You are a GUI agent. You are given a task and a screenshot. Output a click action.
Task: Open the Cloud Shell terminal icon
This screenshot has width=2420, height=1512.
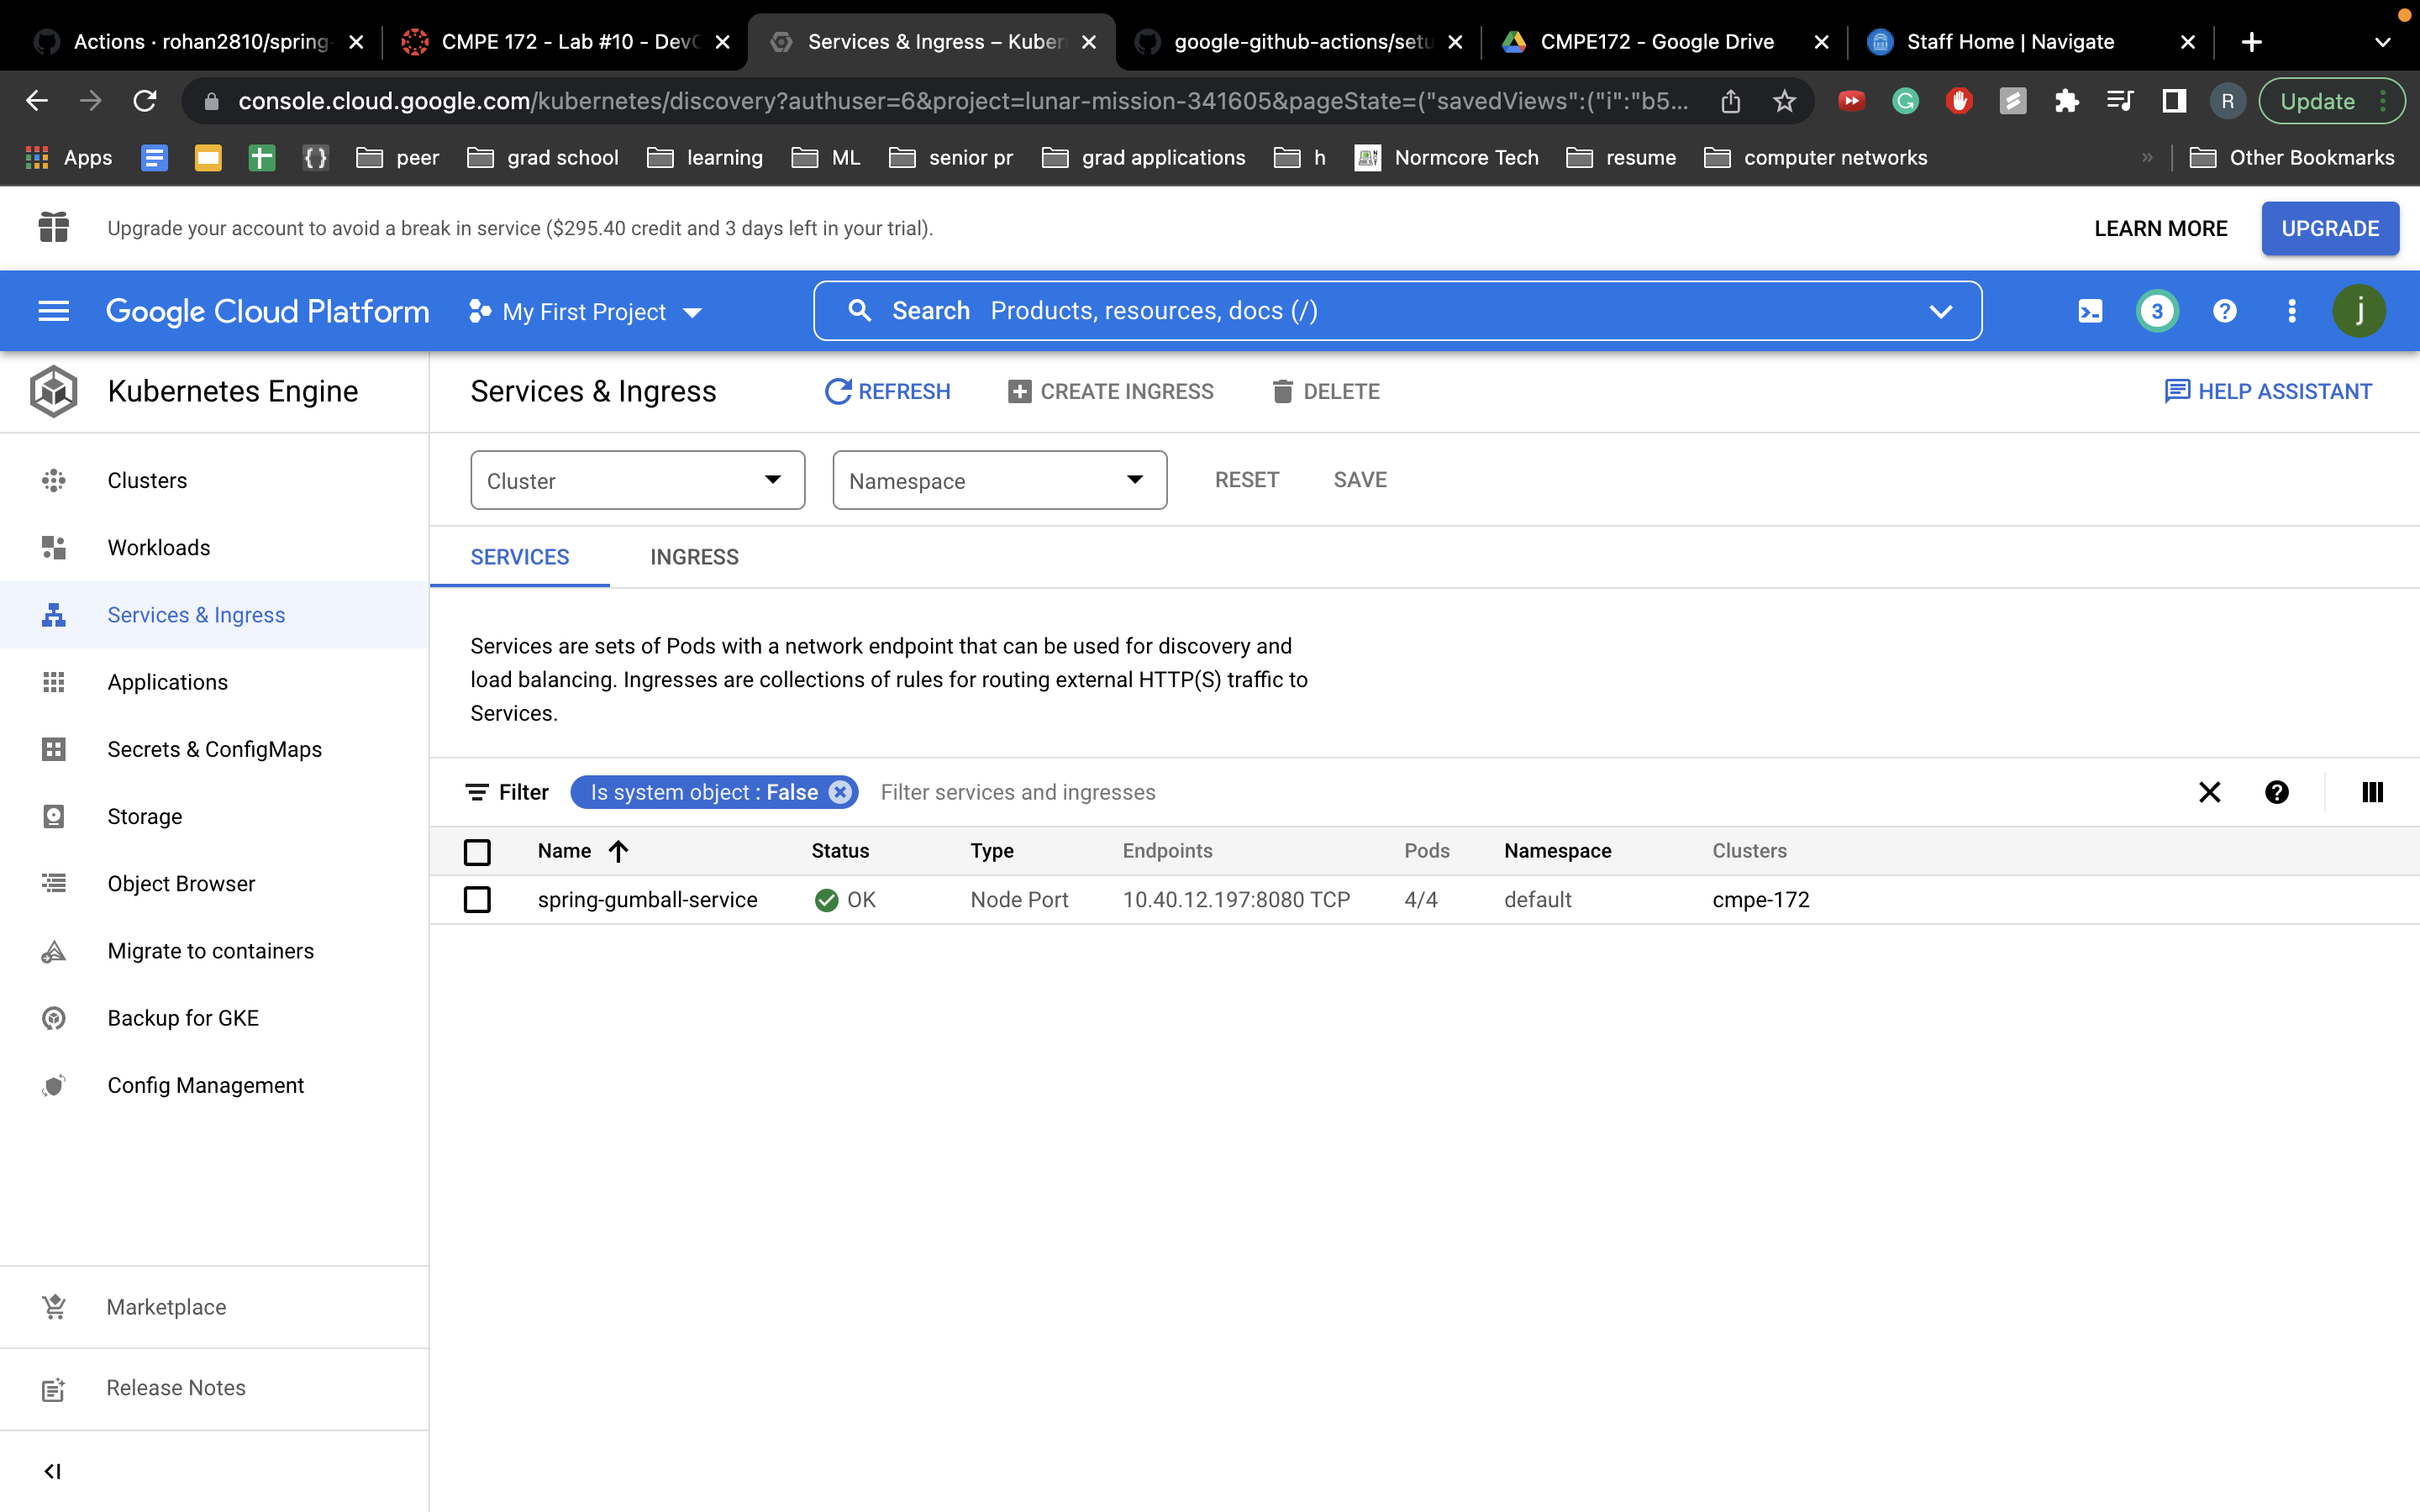tap(2090, 311)
